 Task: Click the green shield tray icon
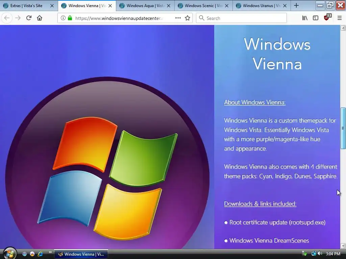[x=304, y=254]
